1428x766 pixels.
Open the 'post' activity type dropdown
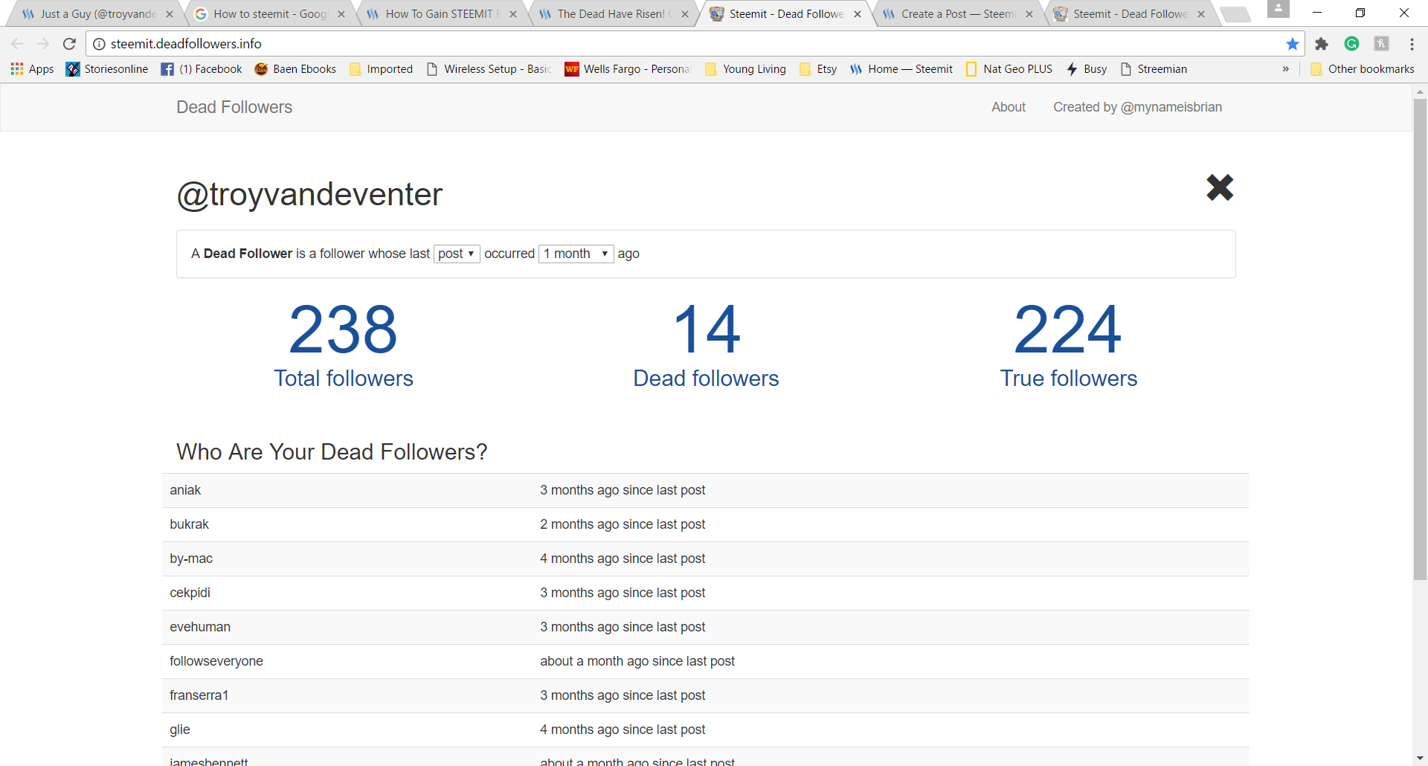click(457, 254)
